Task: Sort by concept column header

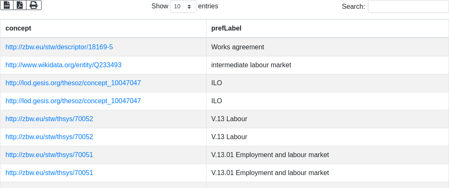Action: (103, 28)
